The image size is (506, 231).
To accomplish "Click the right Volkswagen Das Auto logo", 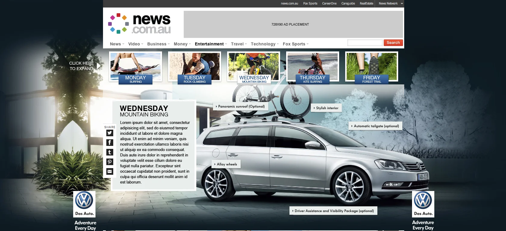I will (x=423, y=204).
